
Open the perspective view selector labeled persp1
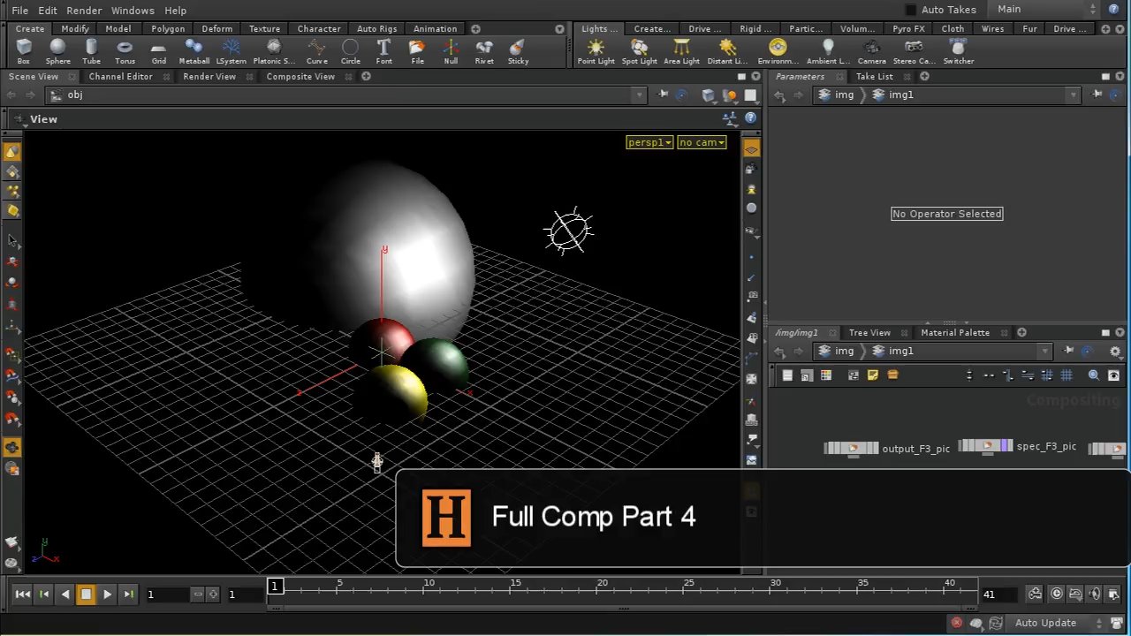[x=649, y=142]
